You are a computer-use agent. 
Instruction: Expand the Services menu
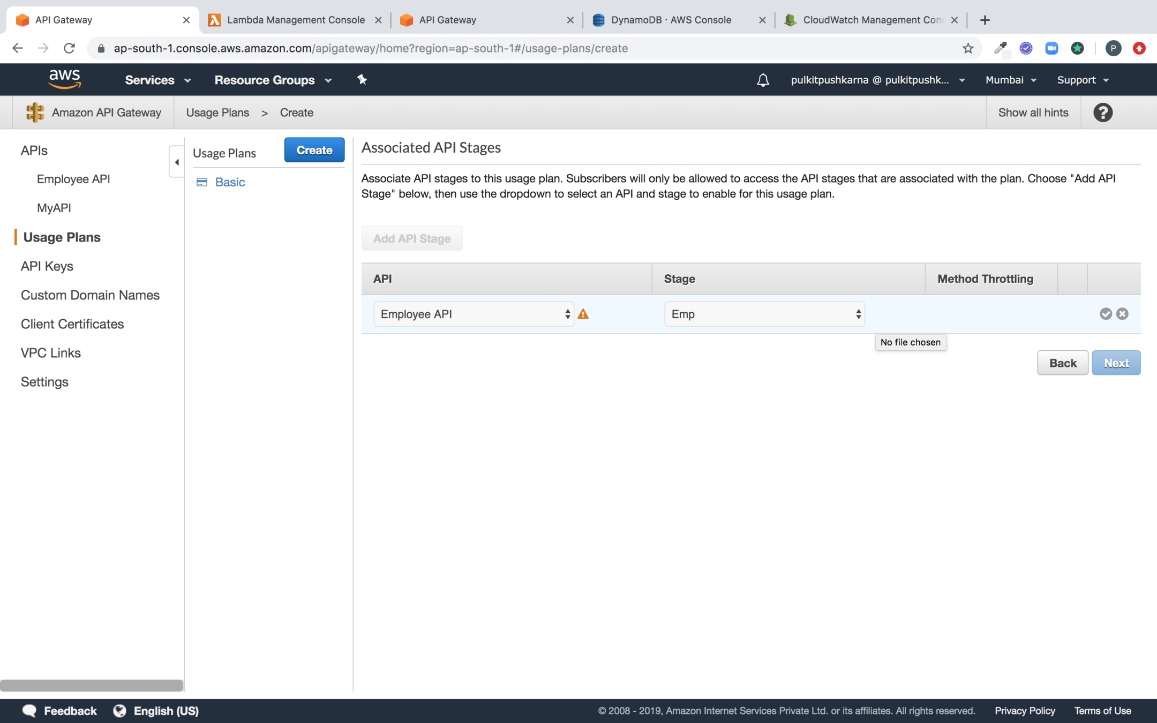point(157,80)
